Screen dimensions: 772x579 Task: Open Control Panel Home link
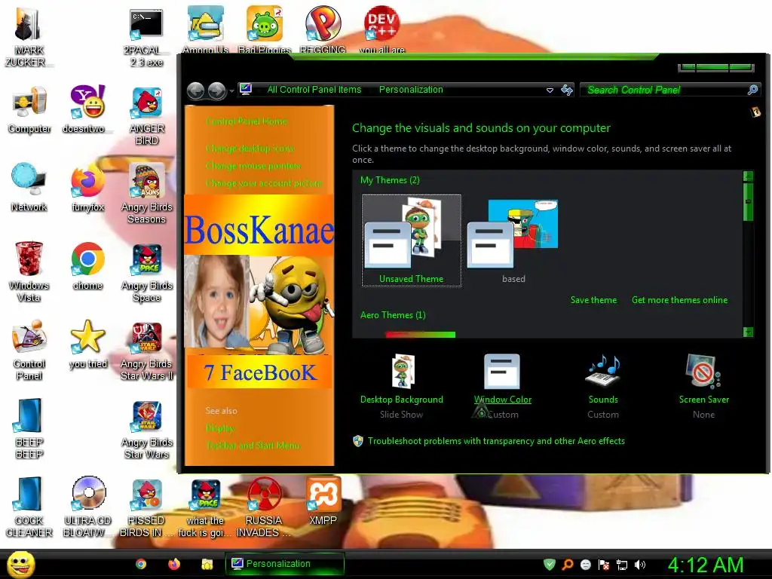point(247,121)
